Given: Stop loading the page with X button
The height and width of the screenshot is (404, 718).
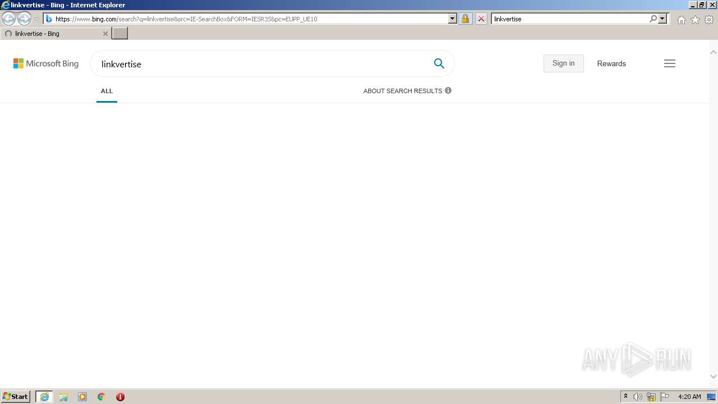Looking at the screenshot, I should coord(481,19).
